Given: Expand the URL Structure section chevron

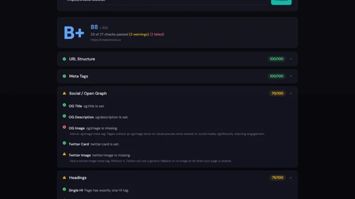Looking at the screenshot, I should 291,59.
